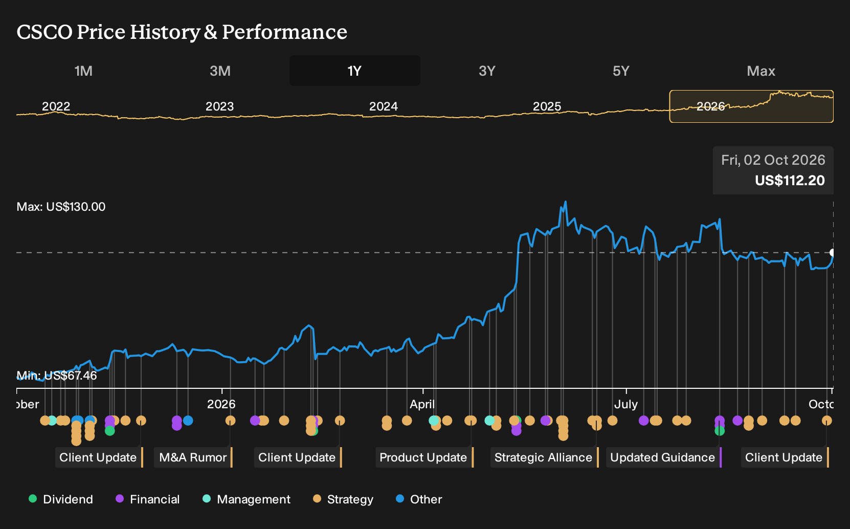The image size is (850, 529).
Task: Open Client Update label left of M&A Rumor
Action: (x=99, y=457)
